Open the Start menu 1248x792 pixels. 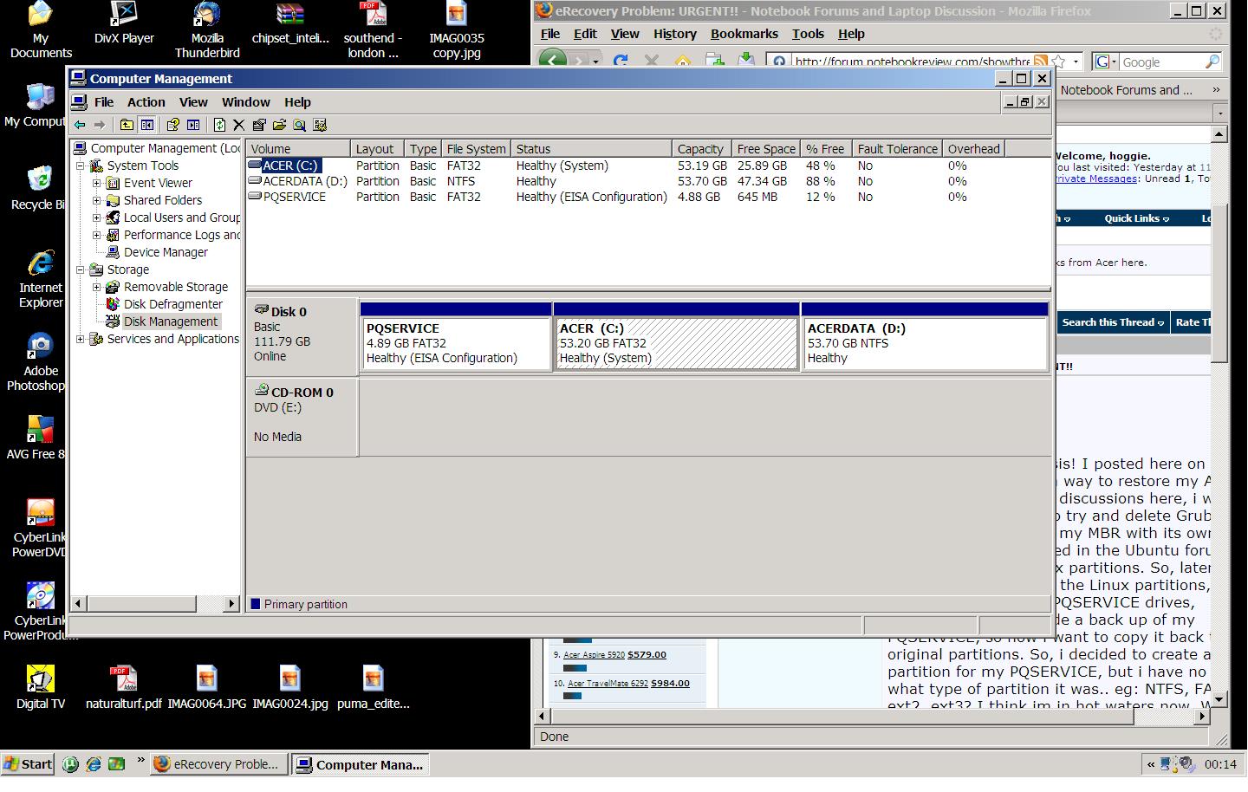[29, 764]
